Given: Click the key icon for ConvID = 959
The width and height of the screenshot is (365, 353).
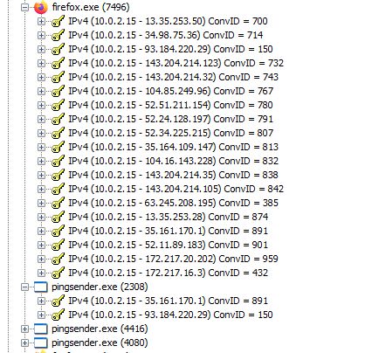Looking at the screenshot, I should [58, 259].
